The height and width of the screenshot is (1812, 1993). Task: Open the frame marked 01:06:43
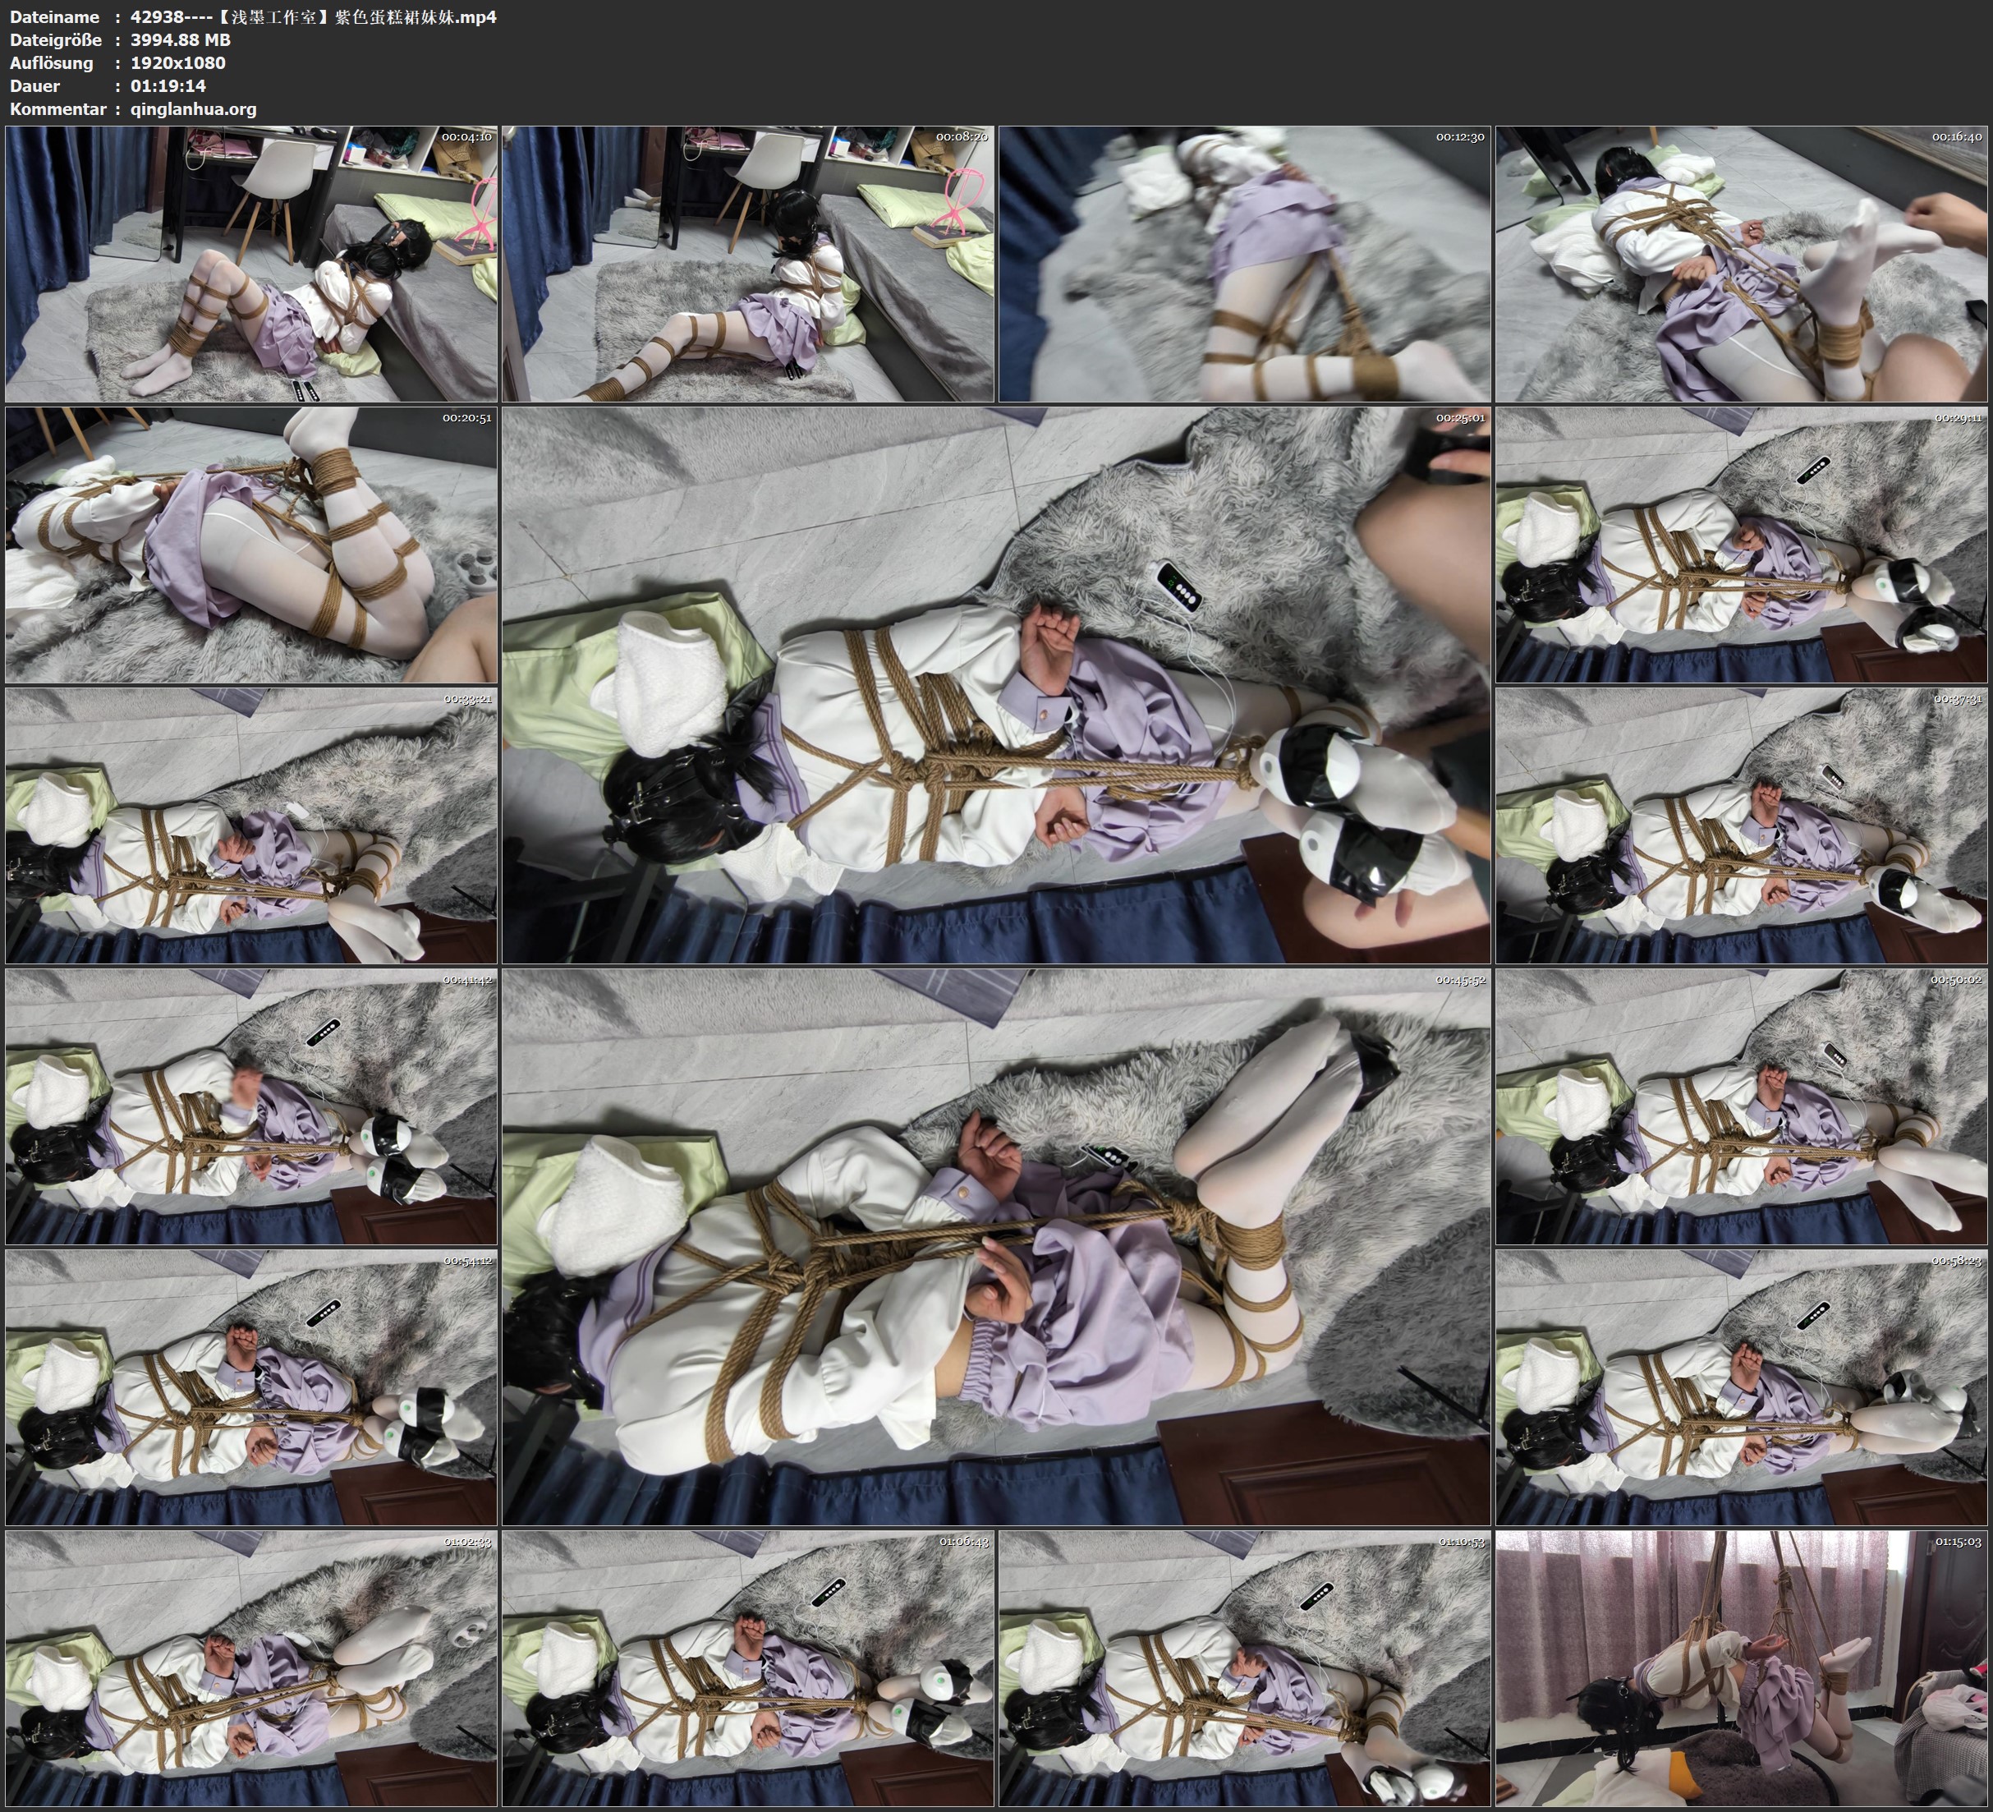747,1668
